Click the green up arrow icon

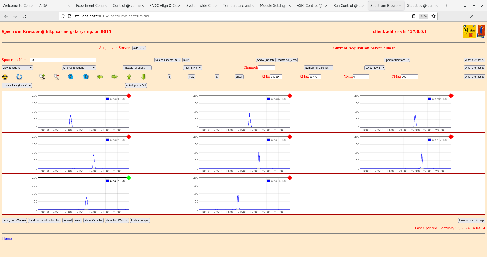(129, 77)
